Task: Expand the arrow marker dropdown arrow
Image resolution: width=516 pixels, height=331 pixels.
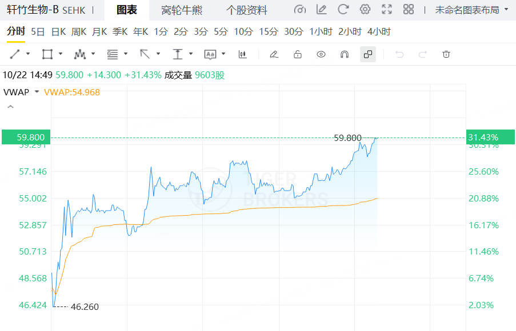Action: click(158, 54)
